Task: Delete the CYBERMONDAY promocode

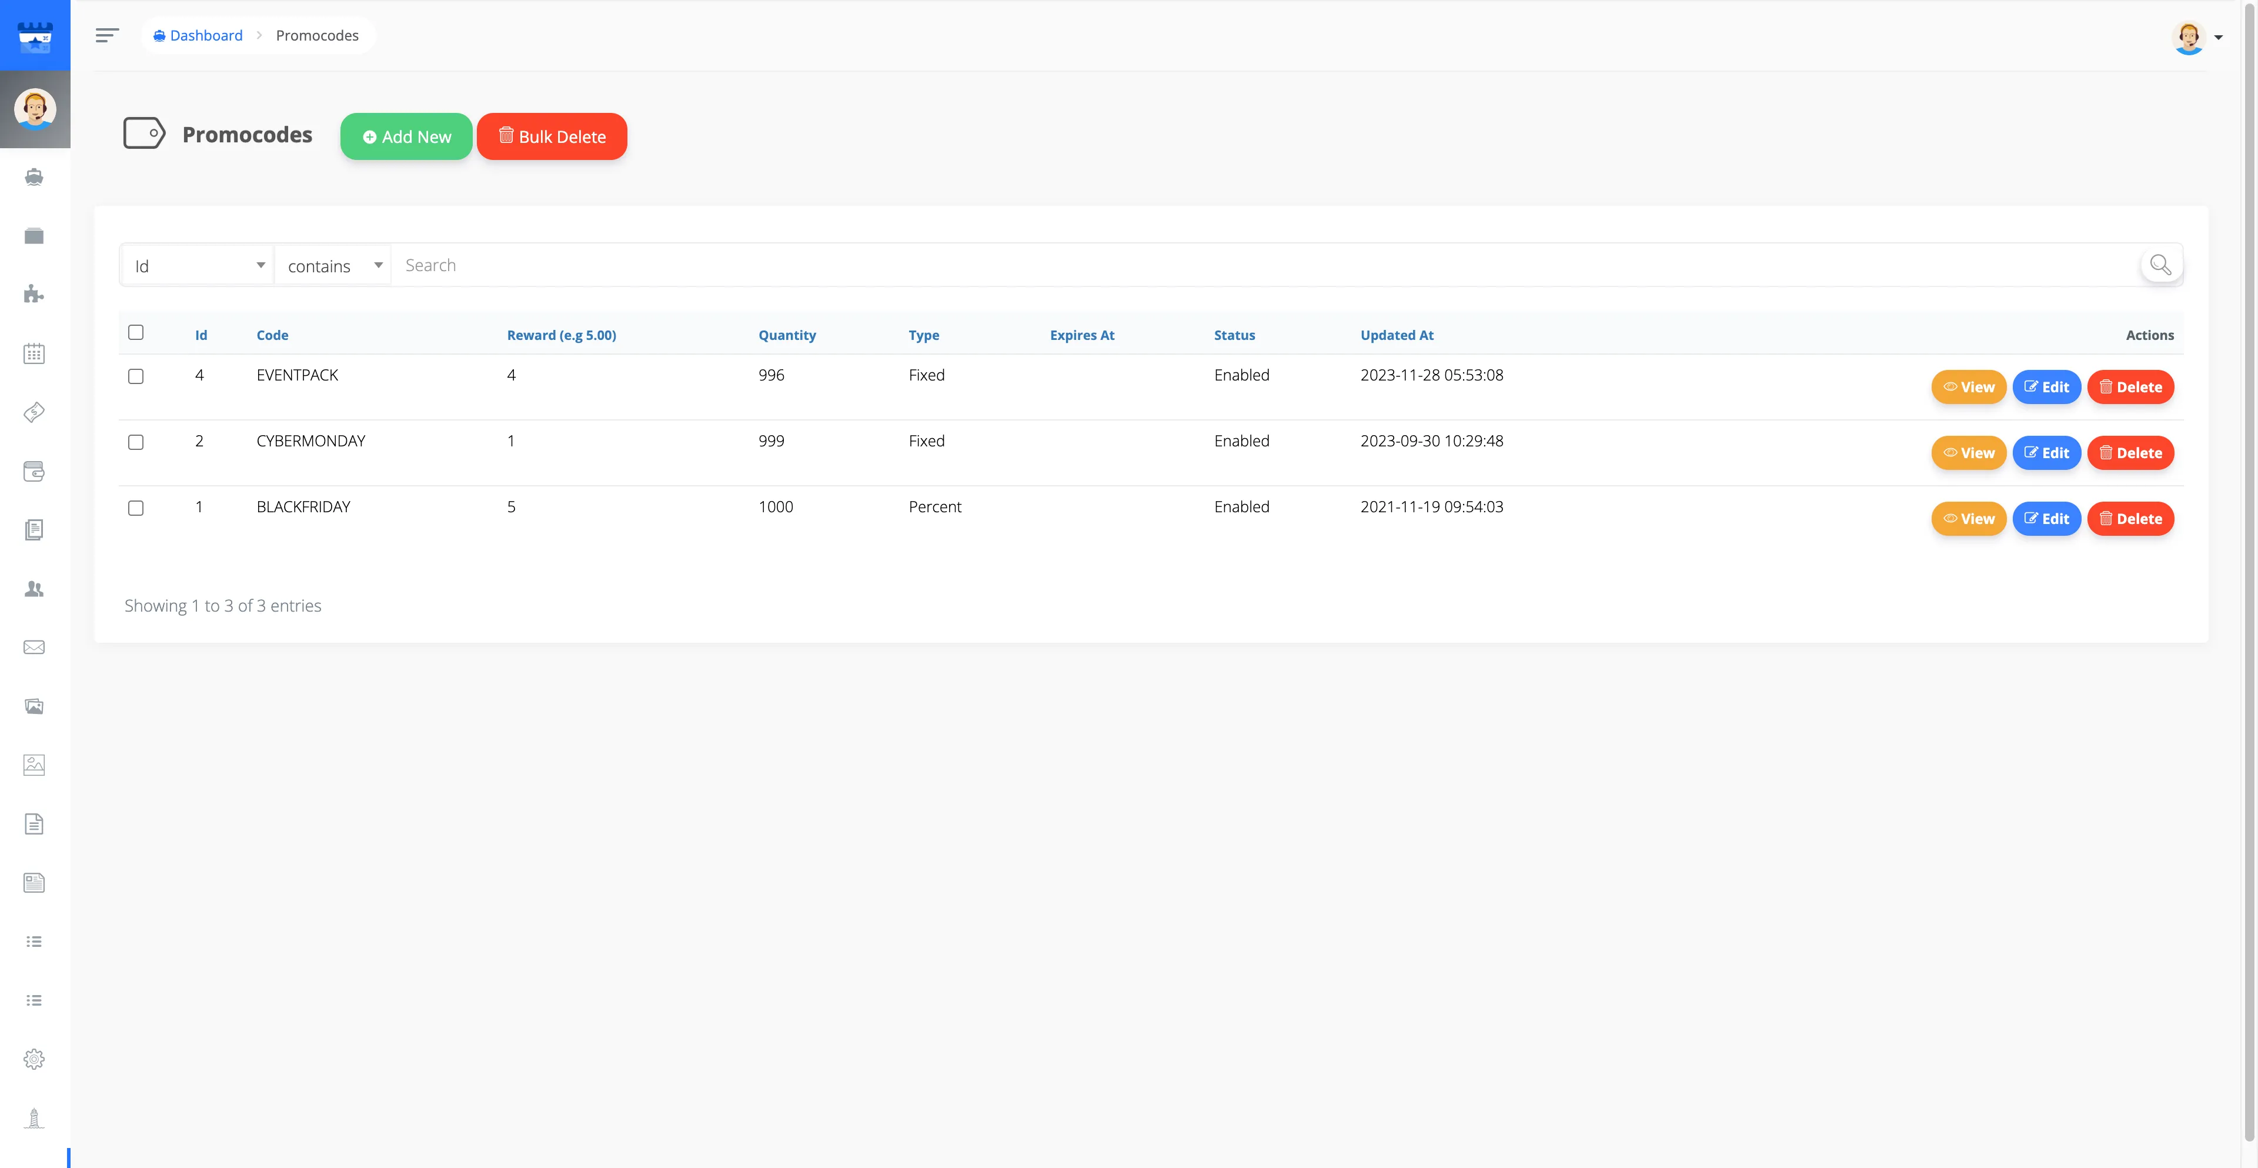Action: (2130, 453)
